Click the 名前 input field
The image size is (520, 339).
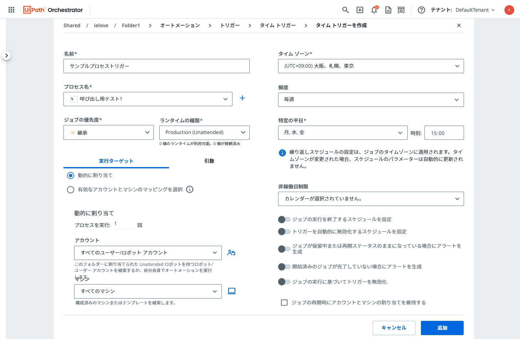pyautogui.click(x=156, y=66)
